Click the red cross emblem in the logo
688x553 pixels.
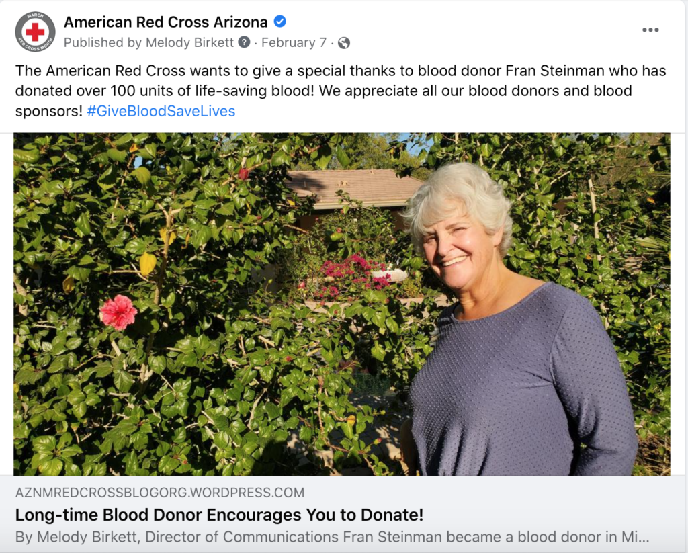[x=35, y=32]
